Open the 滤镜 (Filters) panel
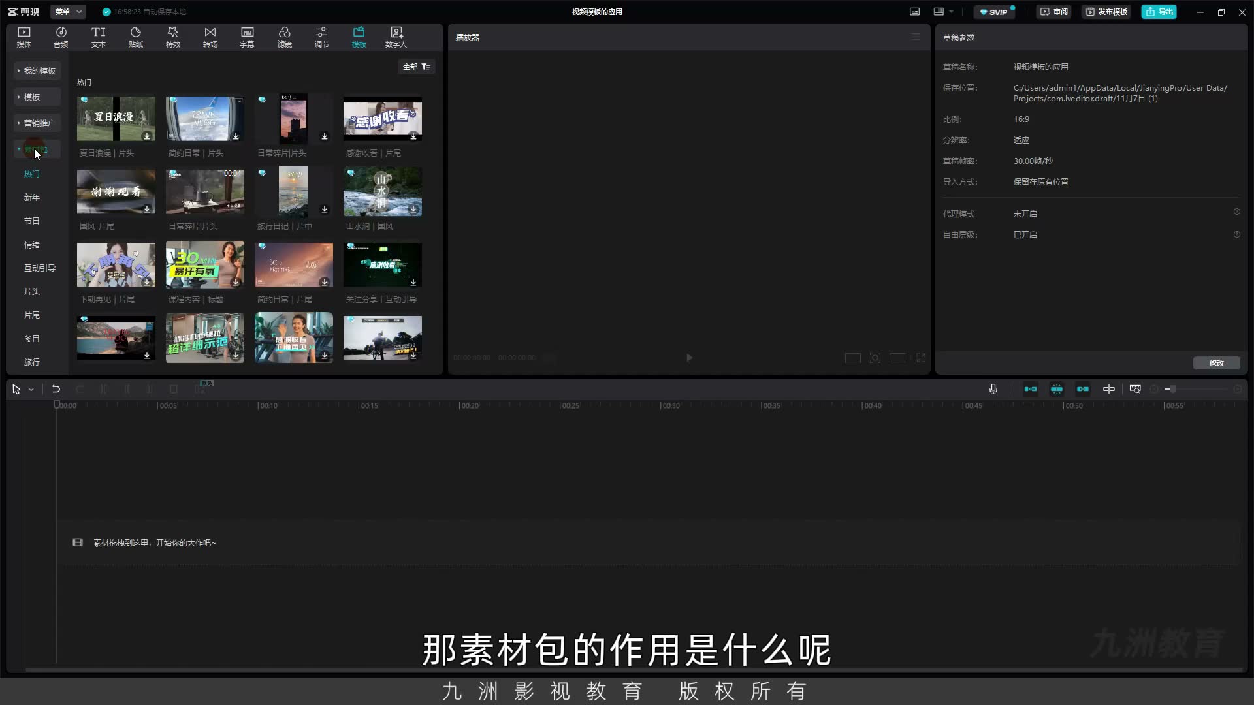Viewport: 1254px width, 705px height. 285,37
